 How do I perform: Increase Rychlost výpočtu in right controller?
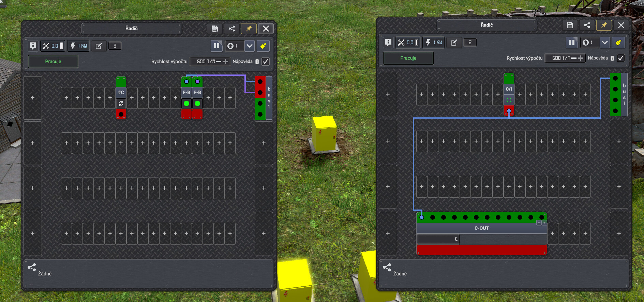[x=581, y=58]
